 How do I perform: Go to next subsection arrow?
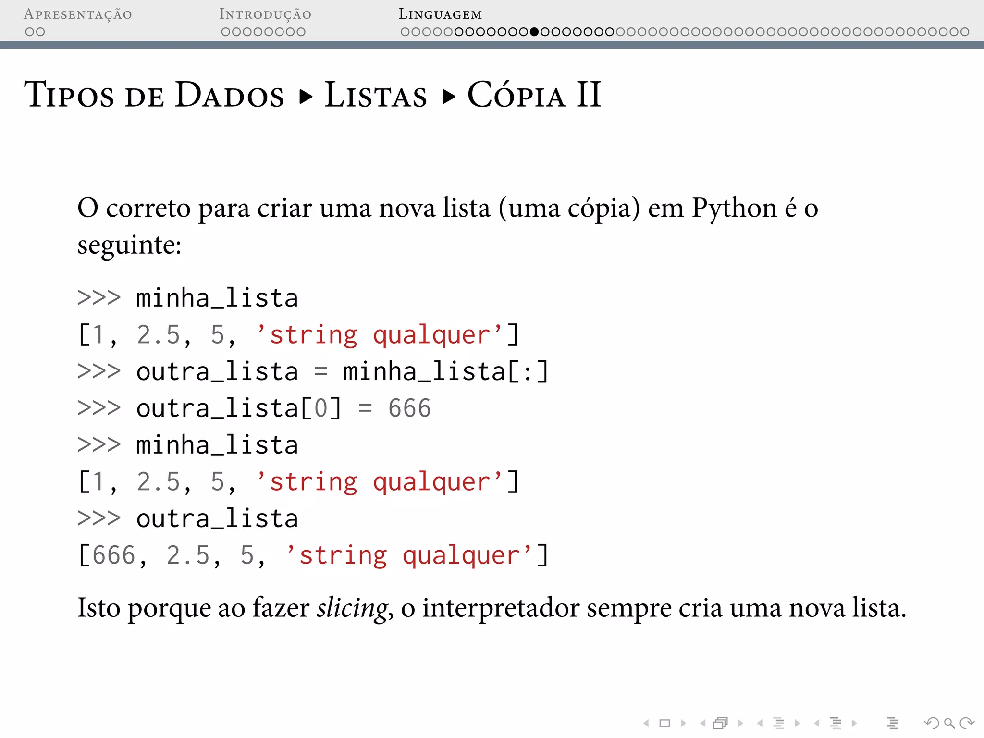798,723
